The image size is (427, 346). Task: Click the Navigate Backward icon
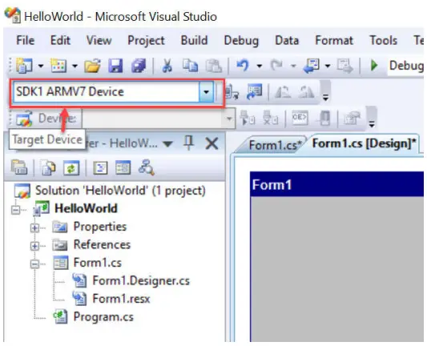(x=312, y=66)
